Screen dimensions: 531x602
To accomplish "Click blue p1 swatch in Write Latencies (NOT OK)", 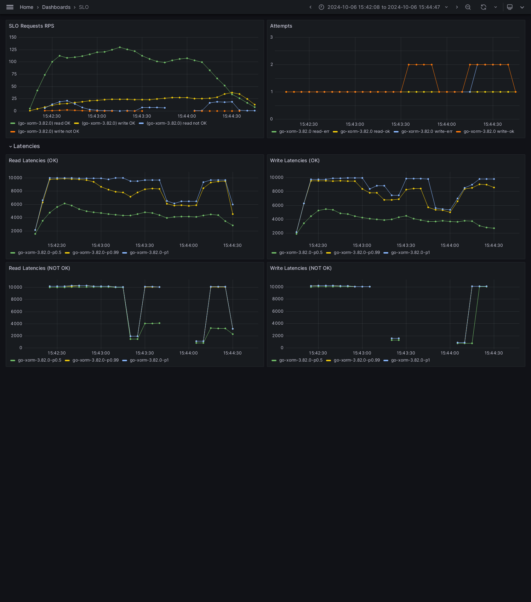I will pyautogui.click(x=386, y=360).
